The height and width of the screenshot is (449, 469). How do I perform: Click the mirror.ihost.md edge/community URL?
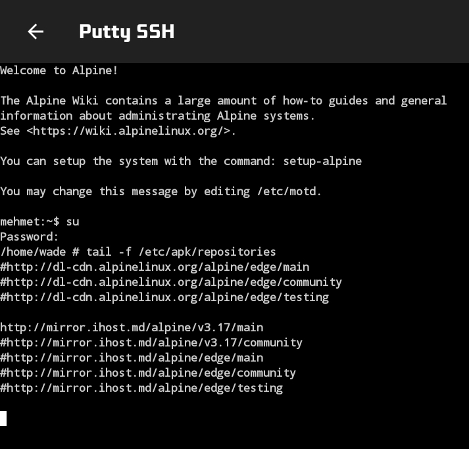point(148,373)
